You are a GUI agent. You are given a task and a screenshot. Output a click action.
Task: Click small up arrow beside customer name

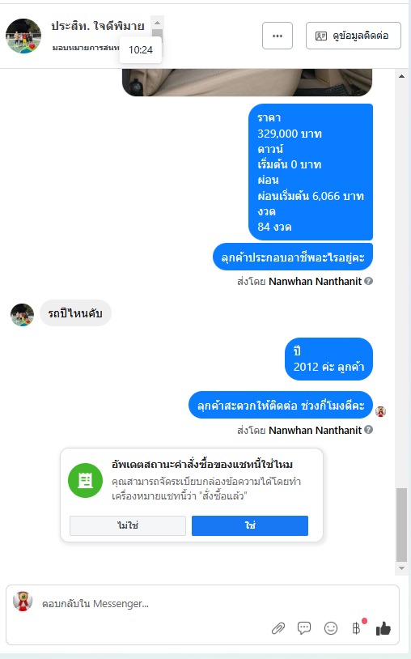tap(158, 23)
